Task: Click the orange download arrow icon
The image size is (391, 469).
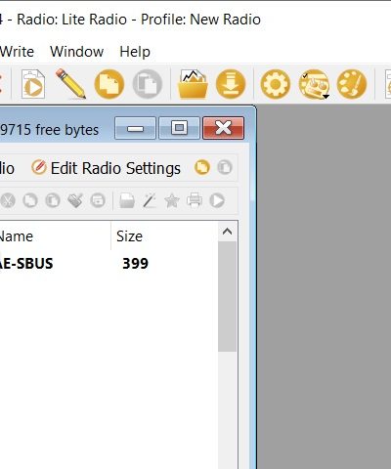Action: point(231,84)
